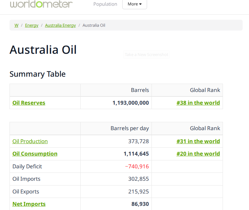Click the Summary Table heading
Screen dimensions: 249x210
[x=37, y=74]
